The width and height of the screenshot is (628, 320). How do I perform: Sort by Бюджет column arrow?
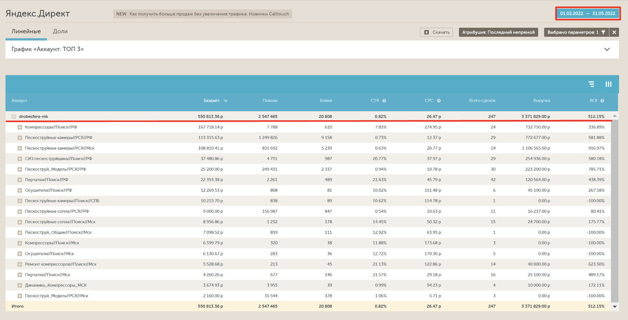point(225,101)
